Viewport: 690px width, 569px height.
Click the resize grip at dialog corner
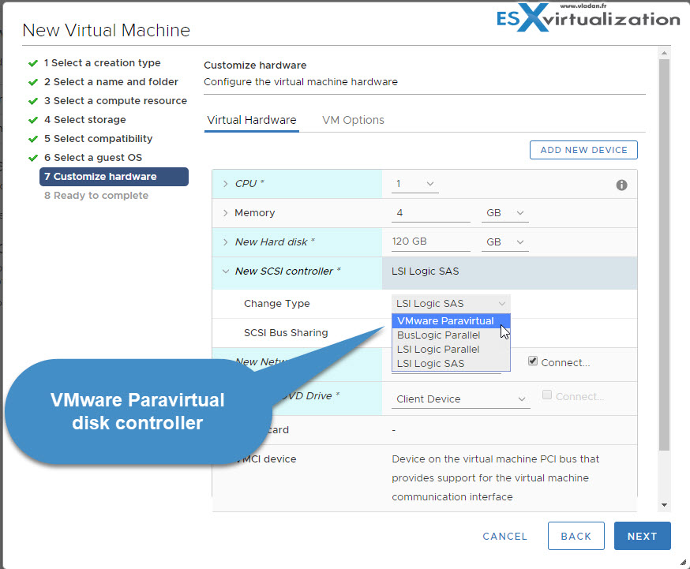[683, 563]
